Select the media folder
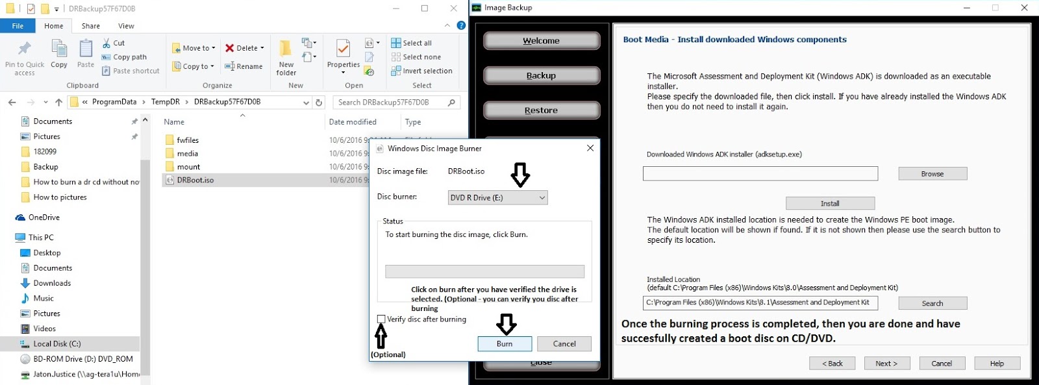The height and width of the screenshot is (385, 1039). pyautogui.click(x=182, y=154)
